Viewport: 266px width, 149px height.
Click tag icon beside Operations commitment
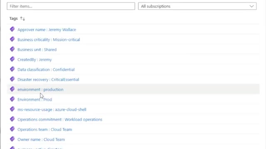coord(12,119)
